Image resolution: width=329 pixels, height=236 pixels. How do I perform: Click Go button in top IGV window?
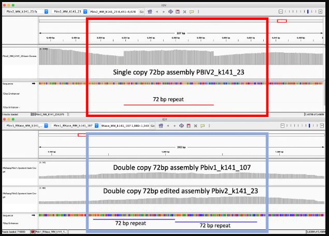pos(141,12)
